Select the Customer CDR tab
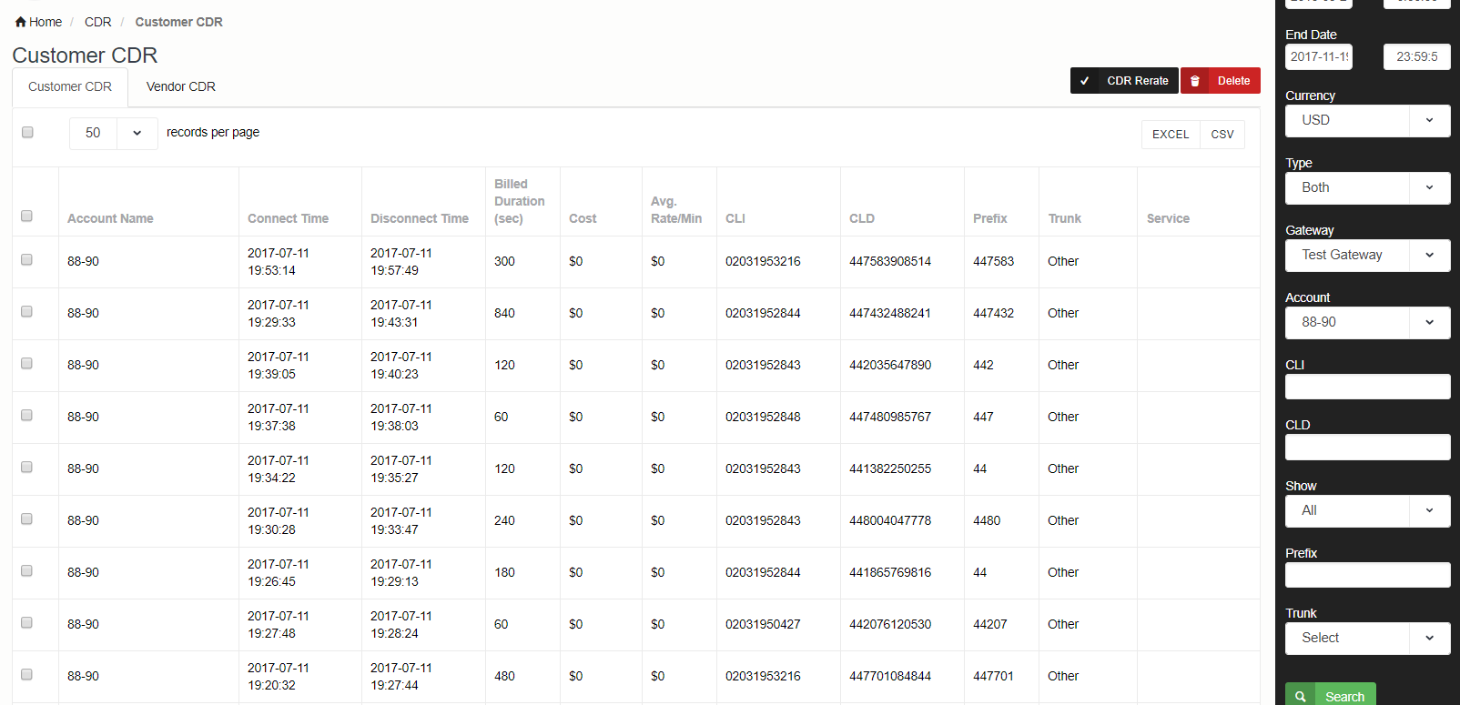 pos(70,87)
